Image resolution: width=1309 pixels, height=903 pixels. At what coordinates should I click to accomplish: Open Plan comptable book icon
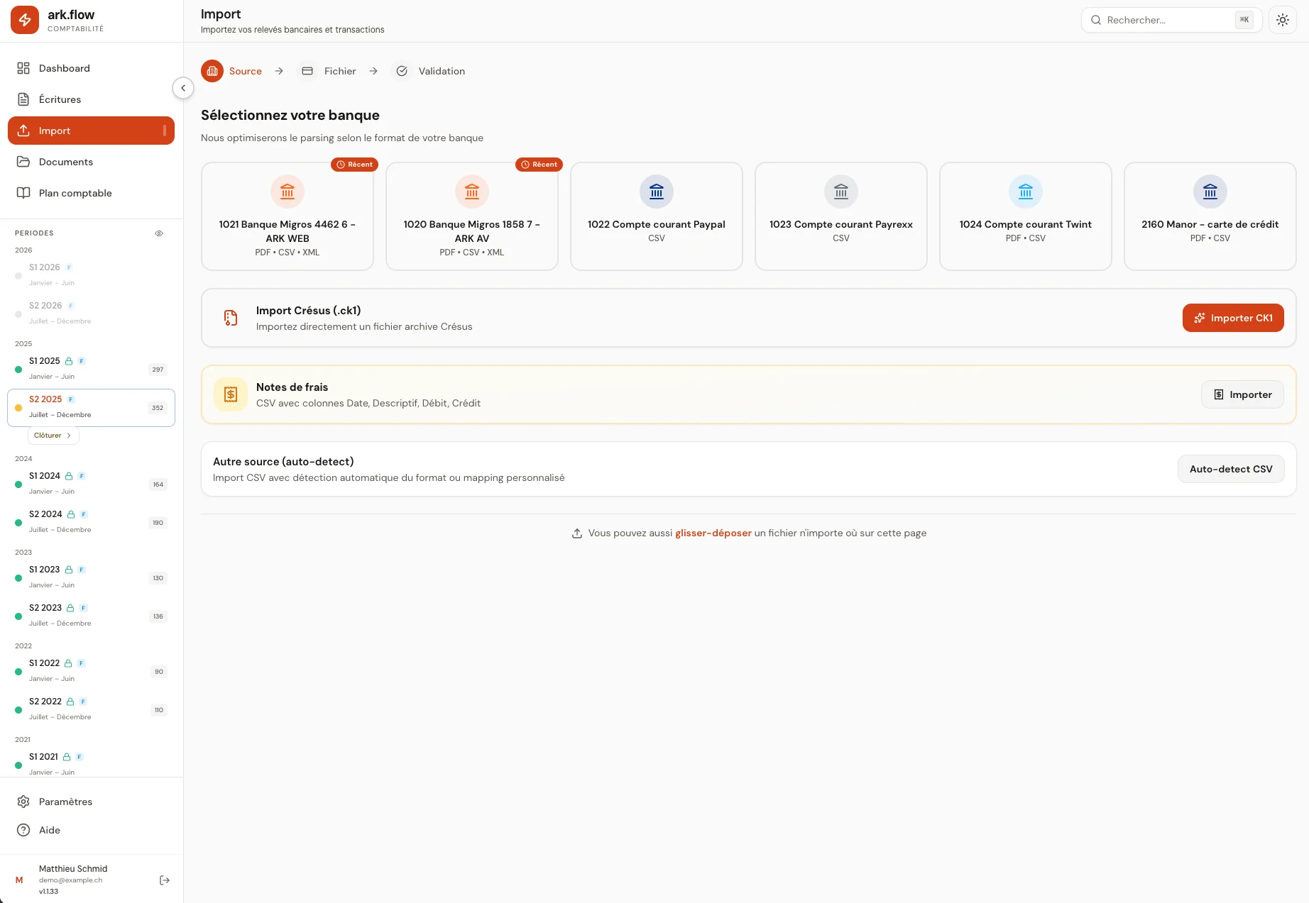click(x=23, y=193)
